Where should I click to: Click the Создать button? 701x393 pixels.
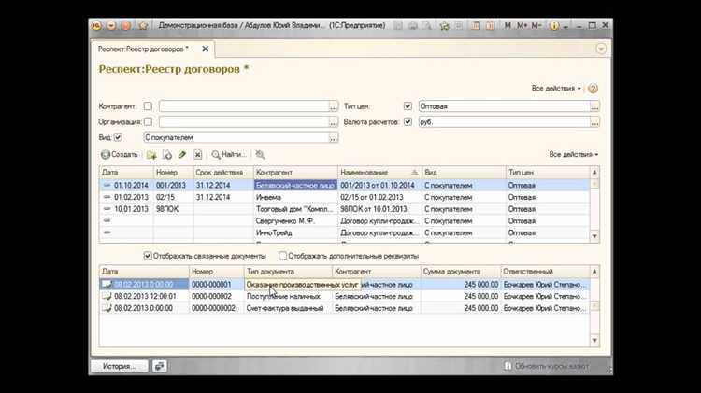coord(120,155)
